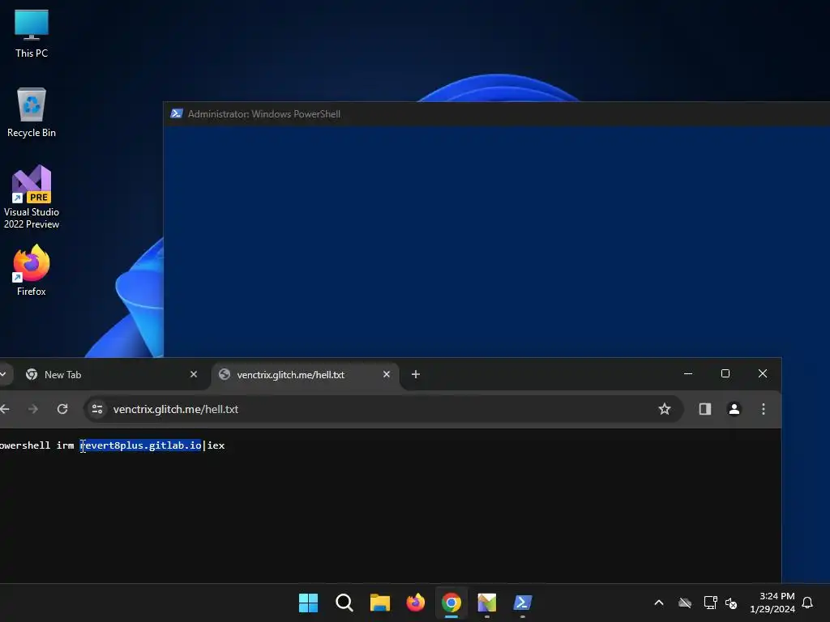Image resolution: width=830 pixels, height=622 pixels.
Task: Close the venctrix.glitch.me/hell.txt tab
Action: pyautogui.click(x=387, y=374)
